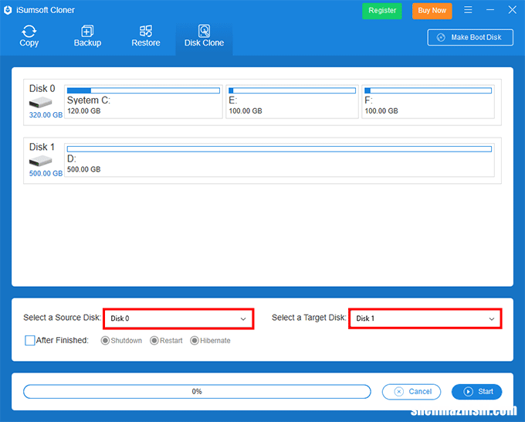
Task: Click the F: partition usage bar
Action: tap(428, 90)
